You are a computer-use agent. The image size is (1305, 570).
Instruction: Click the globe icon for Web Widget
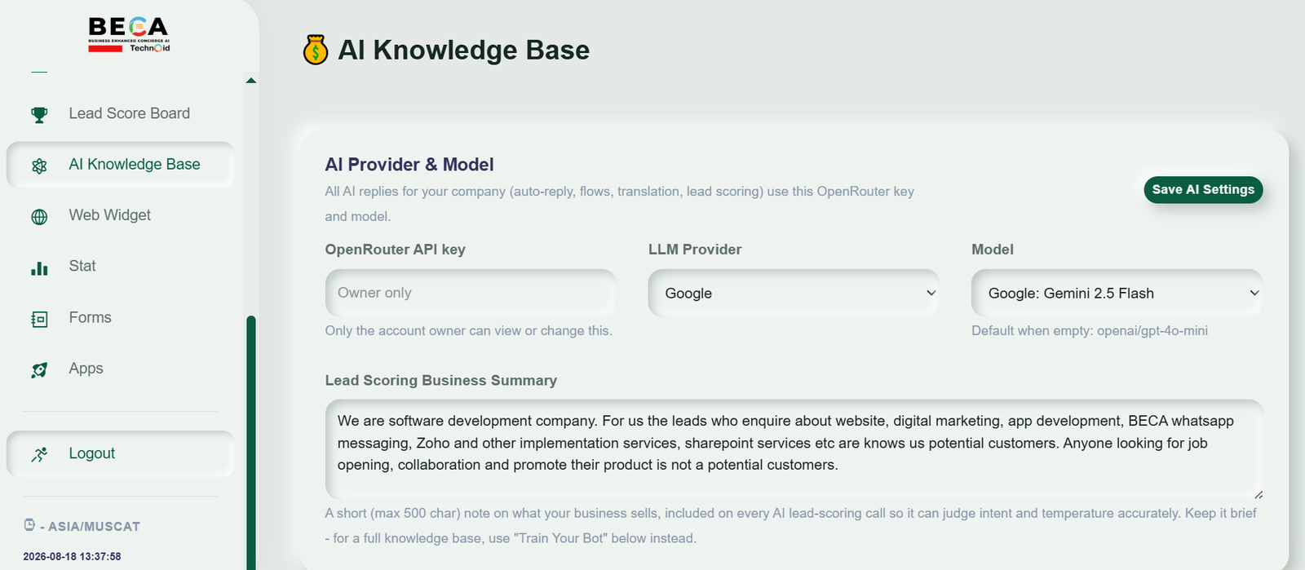coord(39,217)
